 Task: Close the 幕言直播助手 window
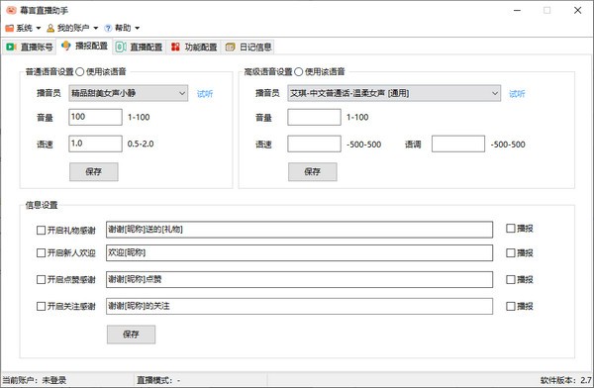pos(577,10)
